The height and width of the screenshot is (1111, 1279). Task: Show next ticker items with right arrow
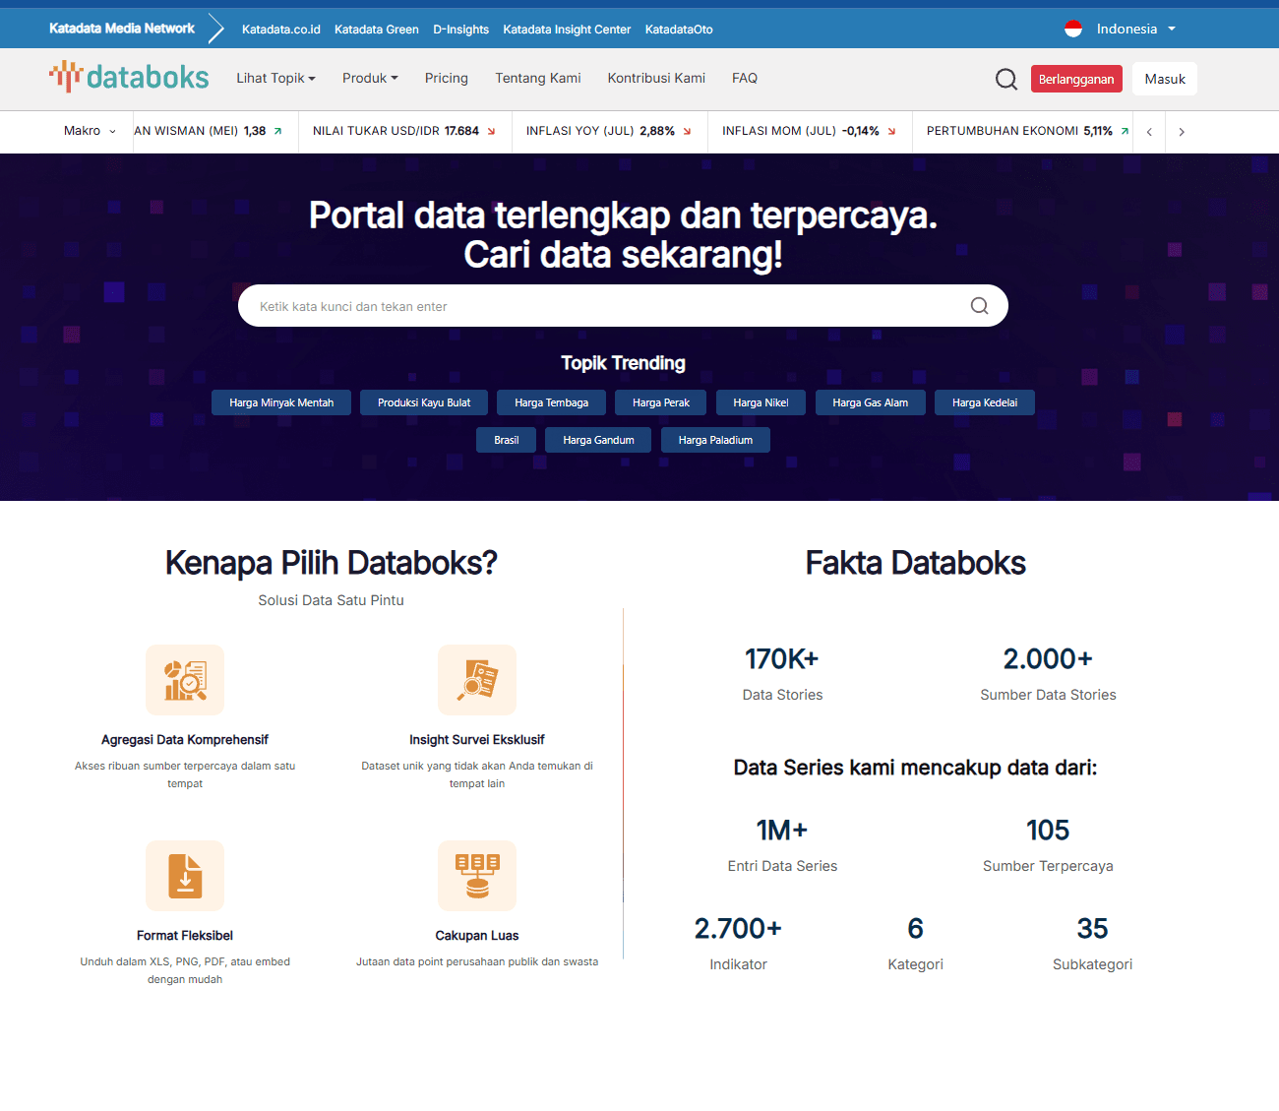1182,132
